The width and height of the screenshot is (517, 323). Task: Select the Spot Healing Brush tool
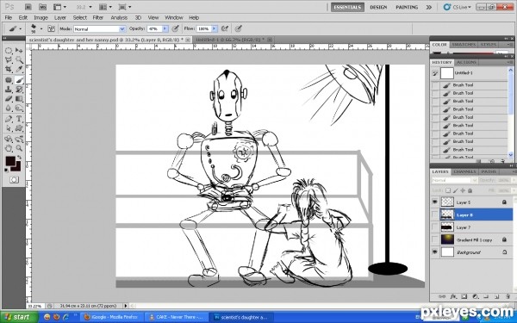[x=9, y=80]
